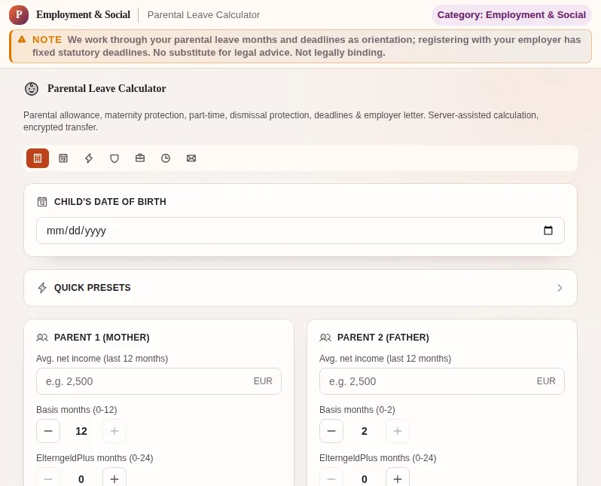Open the calendar deadlines tab icon

click(63, 158)
